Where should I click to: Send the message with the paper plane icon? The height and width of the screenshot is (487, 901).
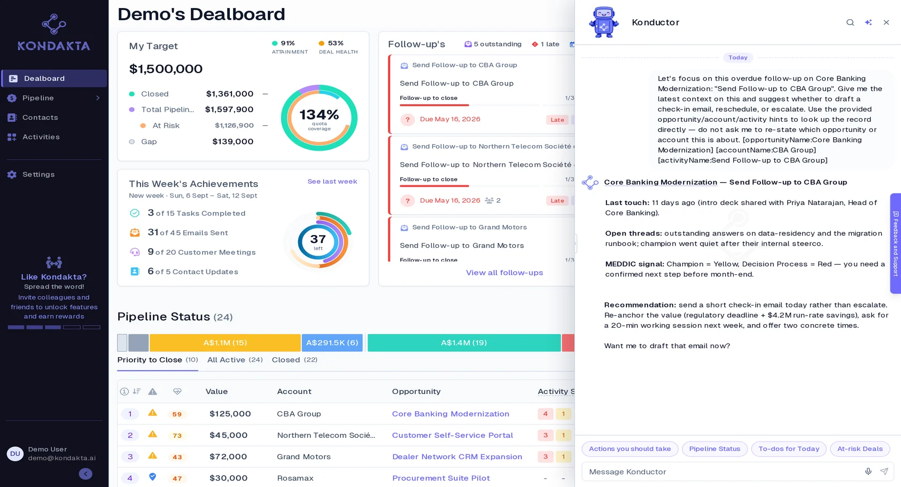click(884, 472)
